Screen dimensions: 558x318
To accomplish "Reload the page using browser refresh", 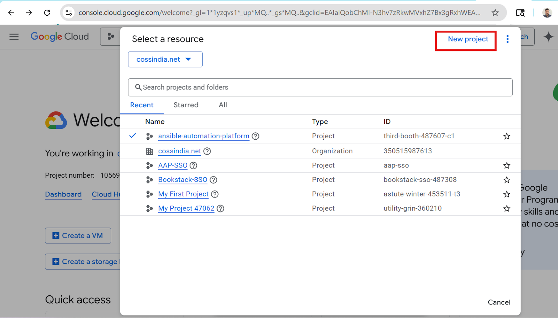I will coord(47,13).
